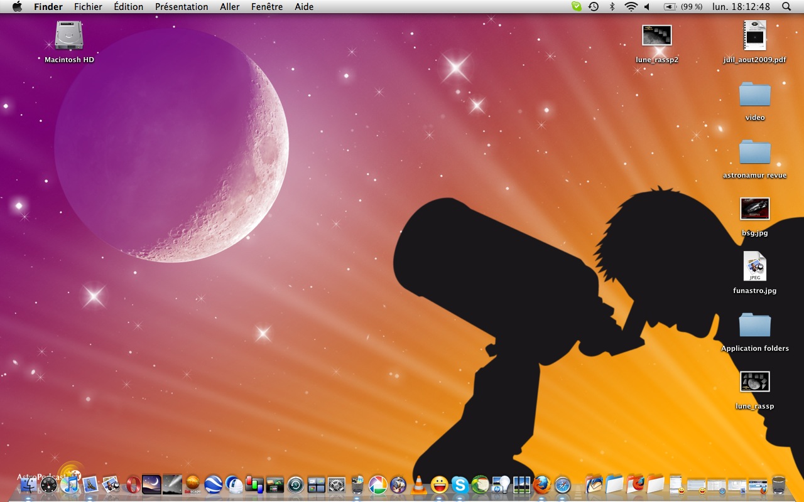Screen dimensions: 804x502
Task: Click the clock reading lun. 18:12:48
Action: (x=741, y=7)
